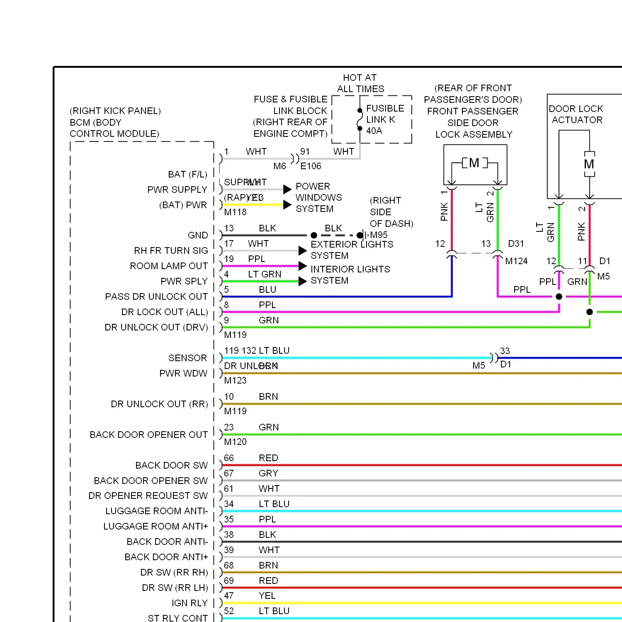This screenshot has height=622, width=622.
Task: Click the 'POWER WINDOWS SYSTEM' reference text
Action: pos(318,197)
